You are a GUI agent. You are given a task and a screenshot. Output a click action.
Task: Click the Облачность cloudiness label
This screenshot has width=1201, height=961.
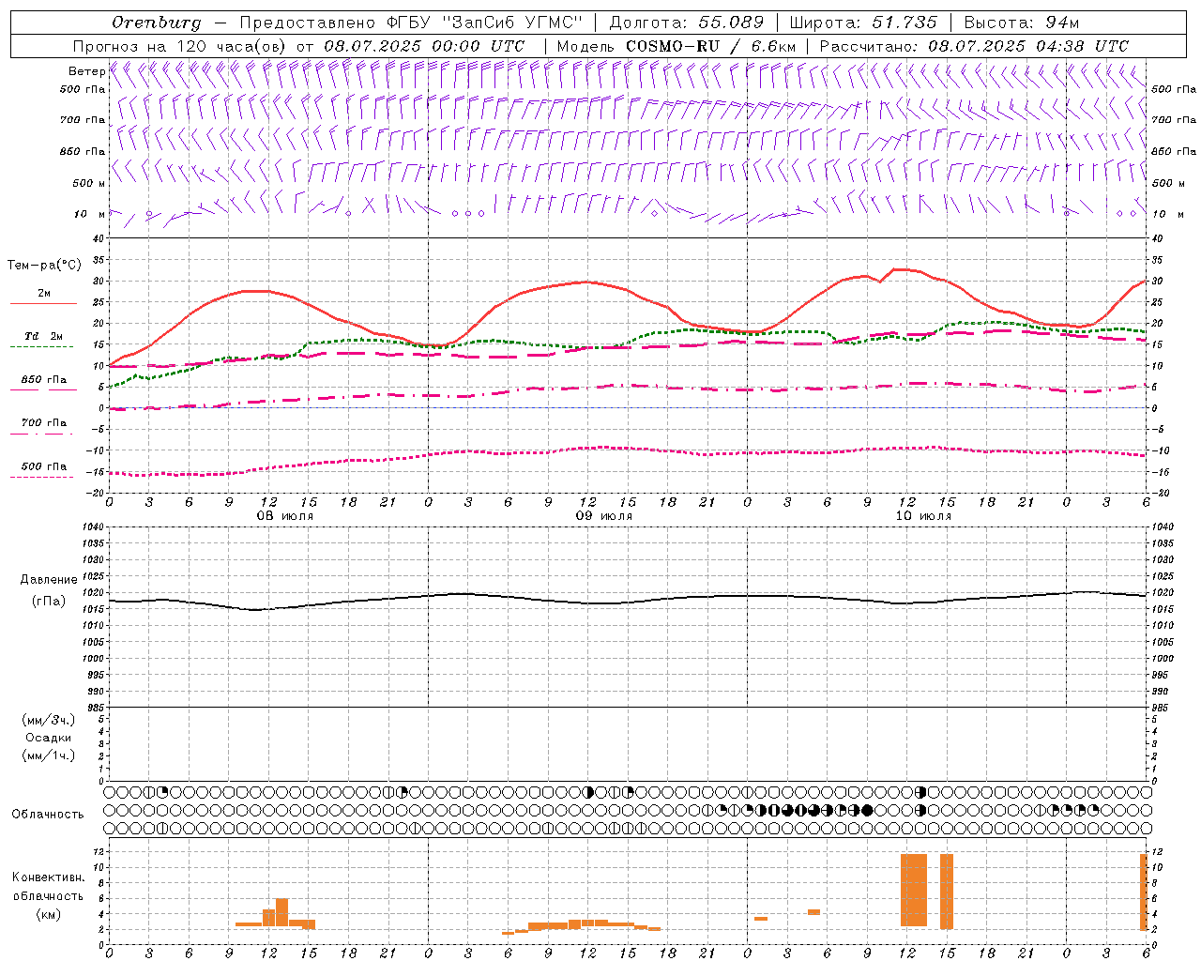(48, 815)
